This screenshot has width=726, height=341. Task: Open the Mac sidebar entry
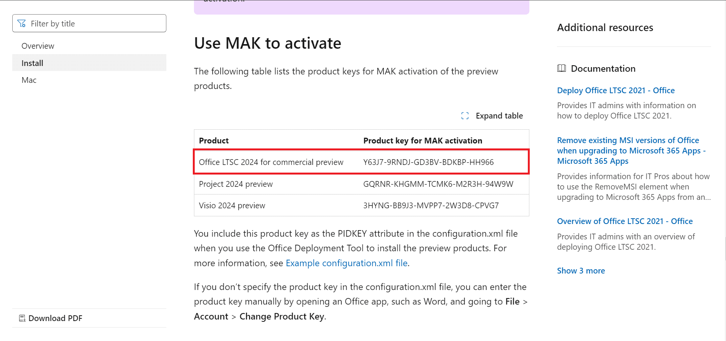[x=29, y=80]
